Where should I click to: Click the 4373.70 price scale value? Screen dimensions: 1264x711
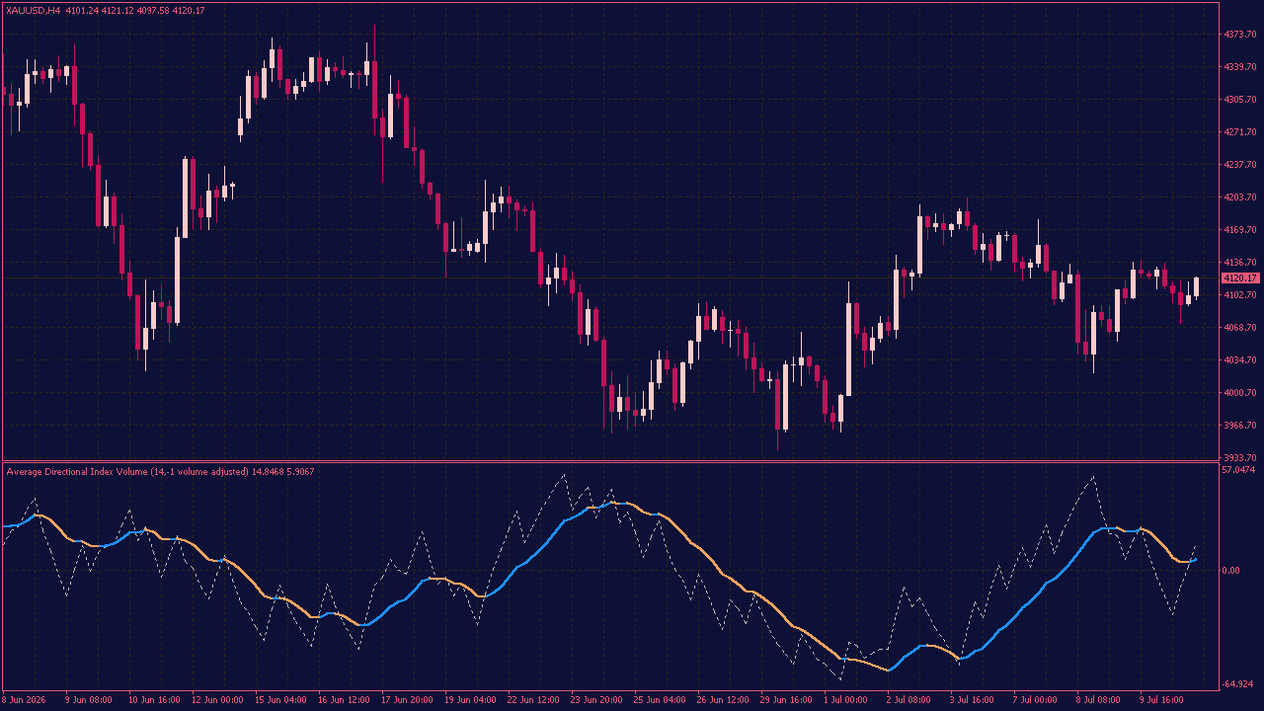pos(1238,35)
